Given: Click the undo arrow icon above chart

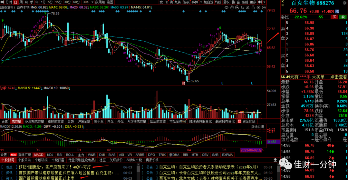Looking at the screenshot, I should 242,7.
